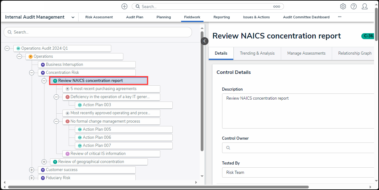Click the three-dots icon in top search bar

pos(276,7)
